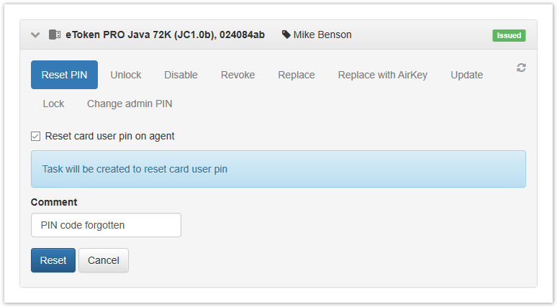557x307 pixels.
Task: Switch to the Unlock action
Action: pos(126,75)
